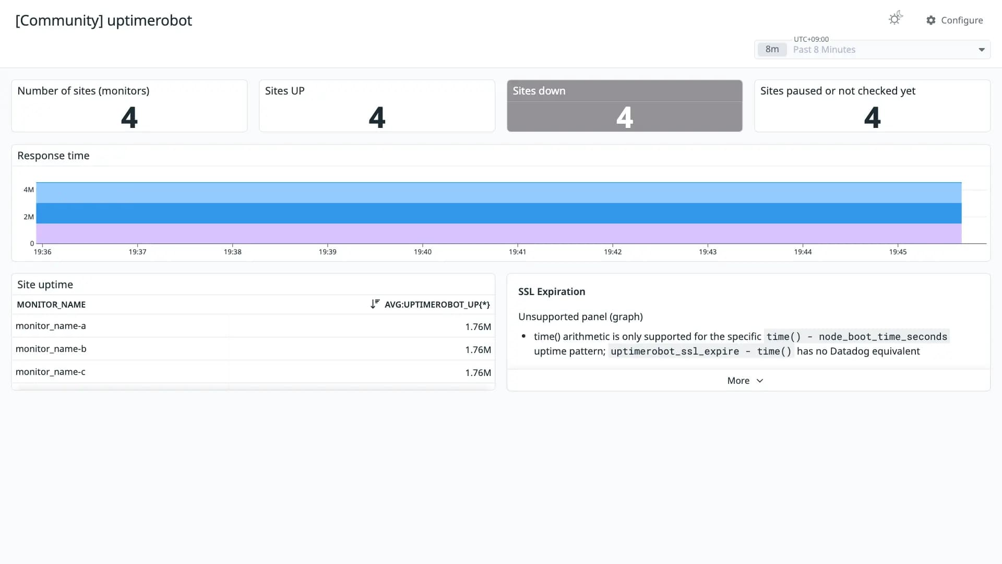
Task: Click the 1.76M value for monitor_name-c
Action: point(478,373)
